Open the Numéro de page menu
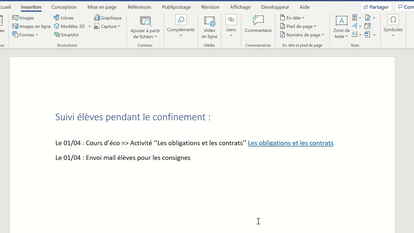Screen dimensions: 414x233 (302, 35)
